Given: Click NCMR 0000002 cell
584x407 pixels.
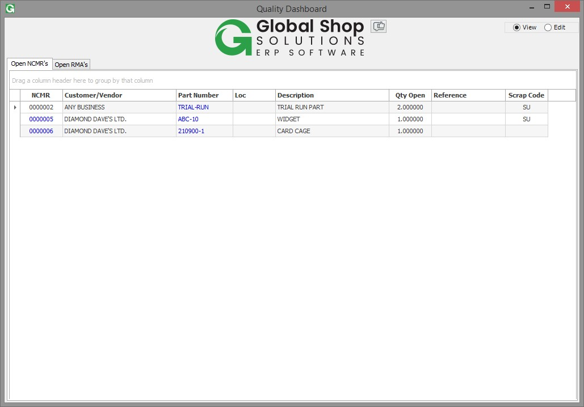Looking at the screenshot, I should click(41, 107).
